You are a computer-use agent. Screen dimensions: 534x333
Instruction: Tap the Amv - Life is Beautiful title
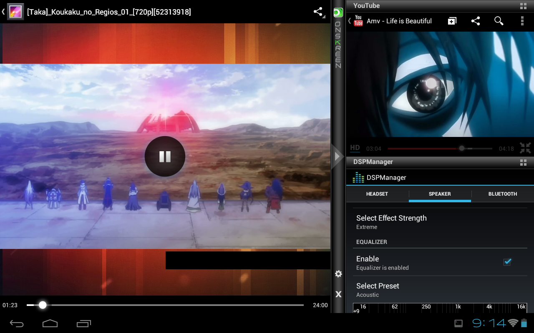(x=399, y=21)
